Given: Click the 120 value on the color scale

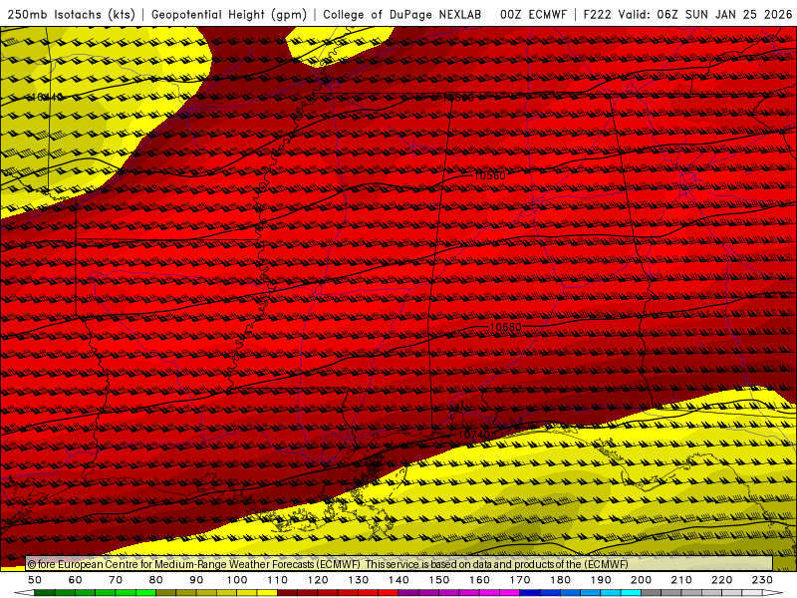Looking at the screenshot, I should point(318,580).
